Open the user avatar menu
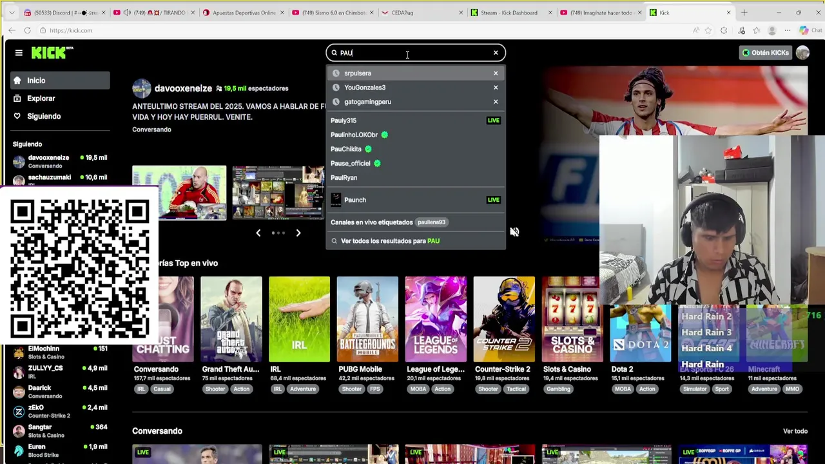Viewport: 825px width, 464px height. 802,53
